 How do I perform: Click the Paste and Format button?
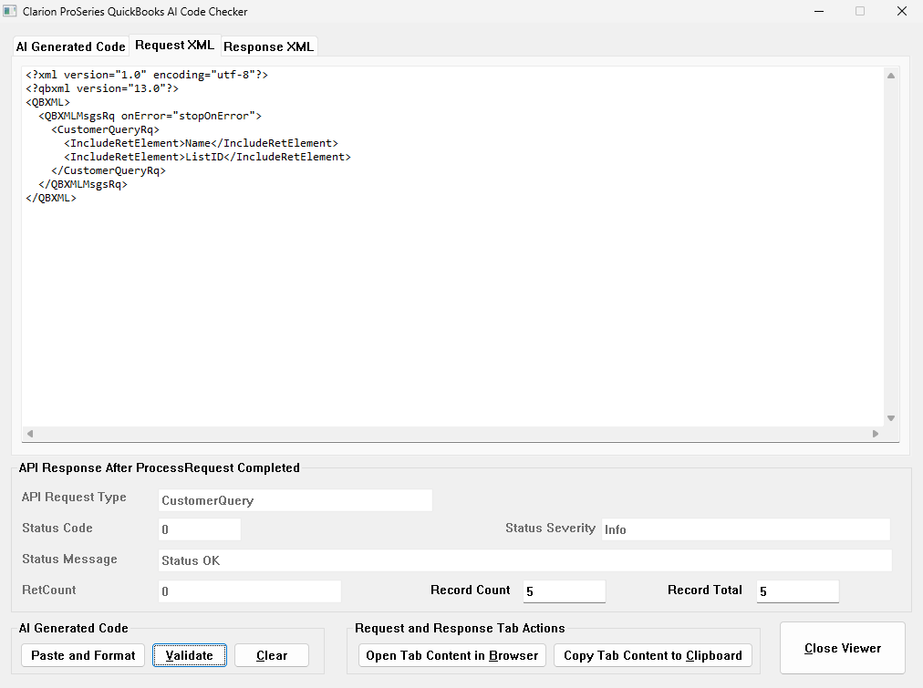point(83,655)
